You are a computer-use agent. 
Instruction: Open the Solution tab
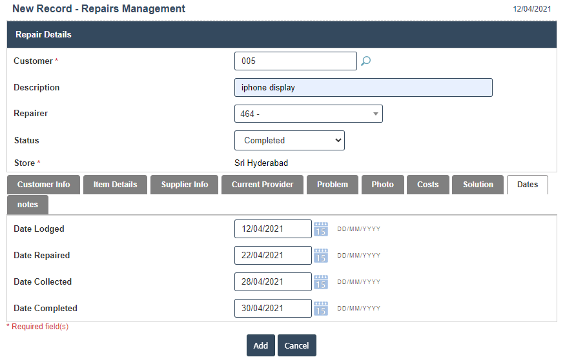[478, 185]
